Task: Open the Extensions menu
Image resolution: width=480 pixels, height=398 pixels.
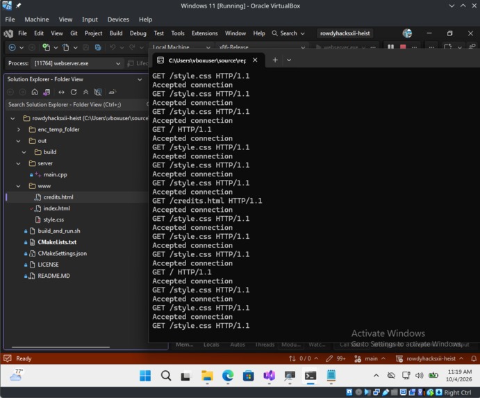Action: [x=204, y=33]
